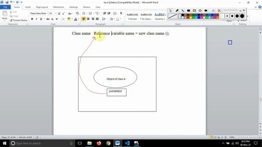Open Visual Studio Code from taskbar
This screenshot has height=147, width=262.
[x=127, y=143]
